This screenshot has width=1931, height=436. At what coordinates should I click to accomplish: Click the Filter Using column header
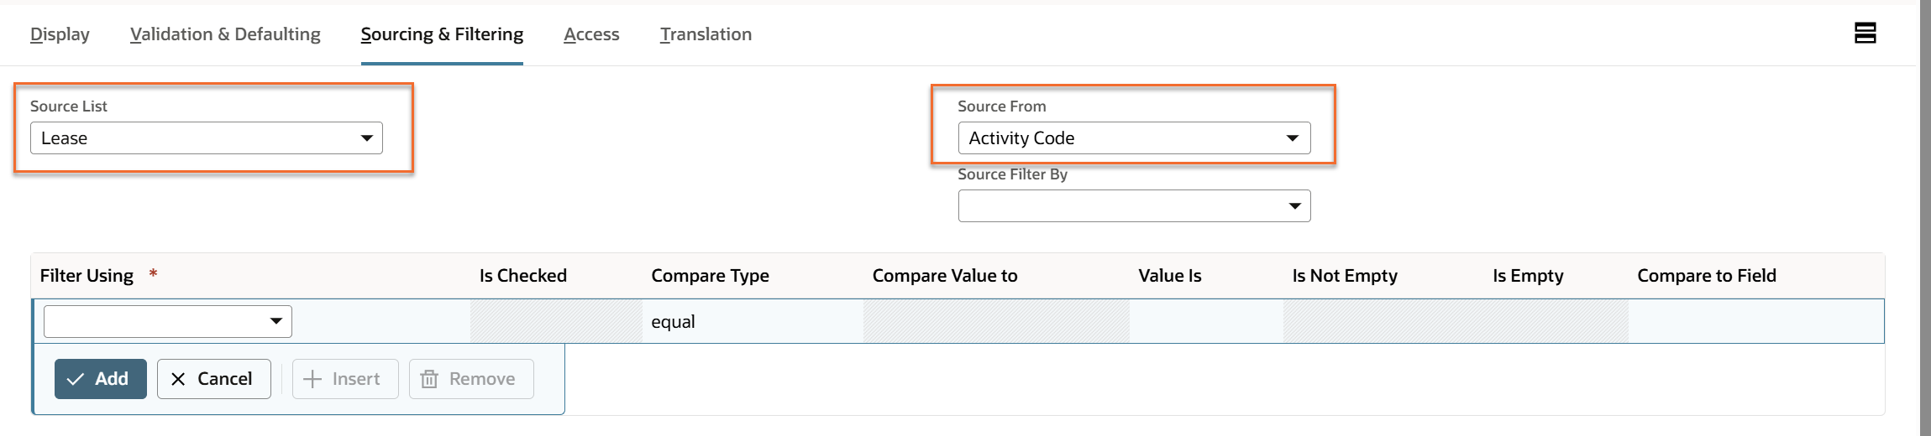pos(87,276)
